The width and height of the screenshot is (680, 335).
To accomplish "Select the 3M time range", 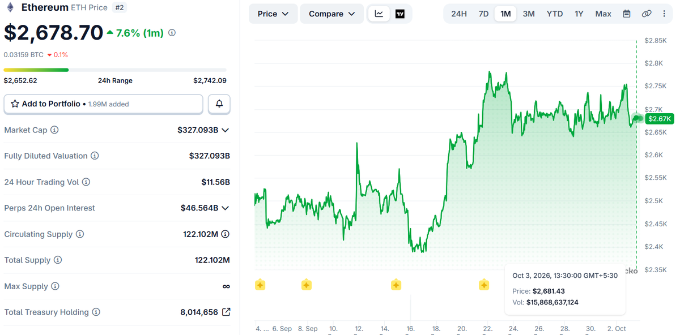I will click(529, 14).
